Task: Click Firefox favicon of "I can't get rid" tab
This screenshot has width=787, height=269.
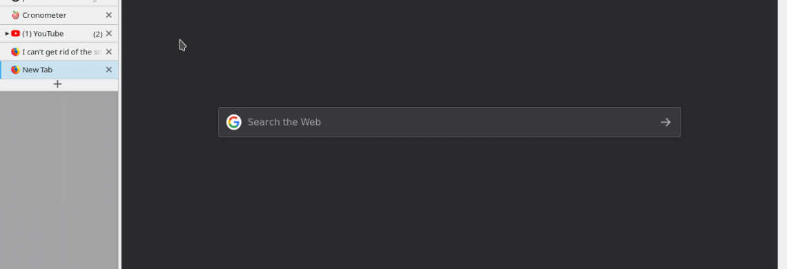Action: pos(15,52)
